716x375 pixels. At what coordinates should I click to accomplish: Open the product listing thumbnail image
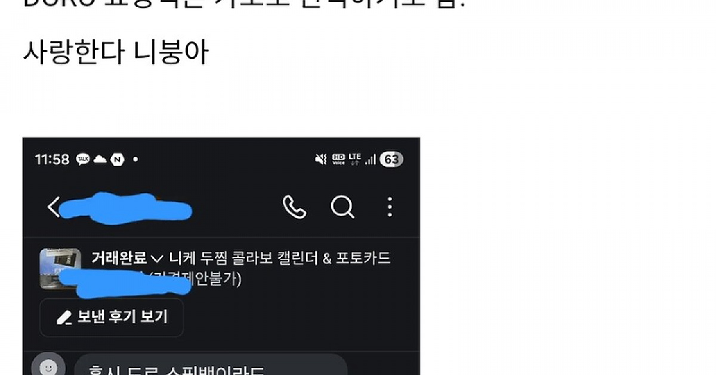[60, 269]
